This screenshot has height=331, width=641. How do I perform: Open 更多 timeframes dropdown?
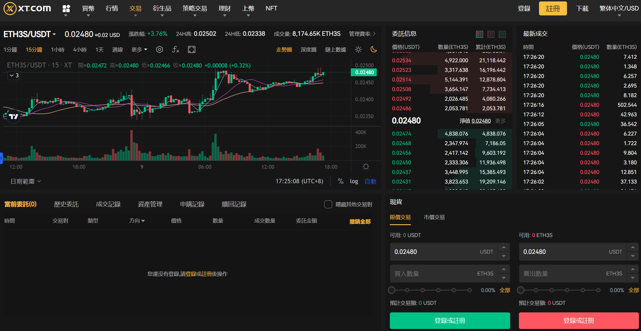point(139,49)
